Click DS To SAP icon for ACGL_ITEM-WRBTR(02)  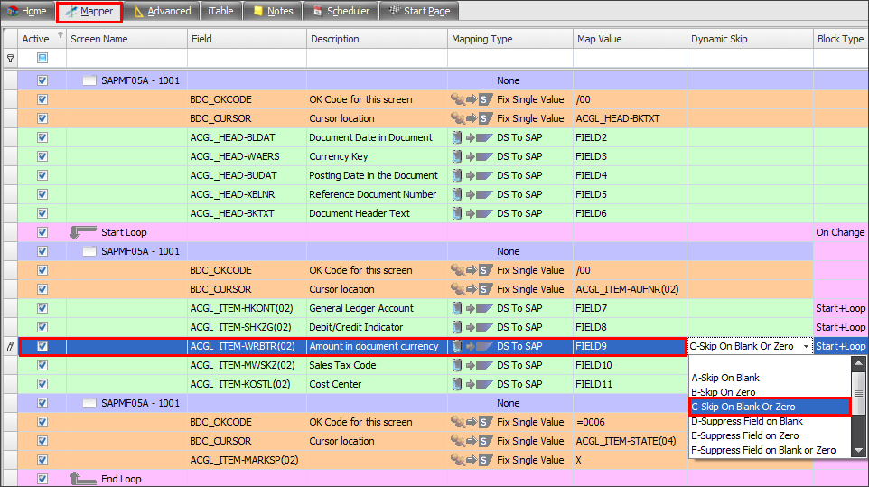[472, 346]
